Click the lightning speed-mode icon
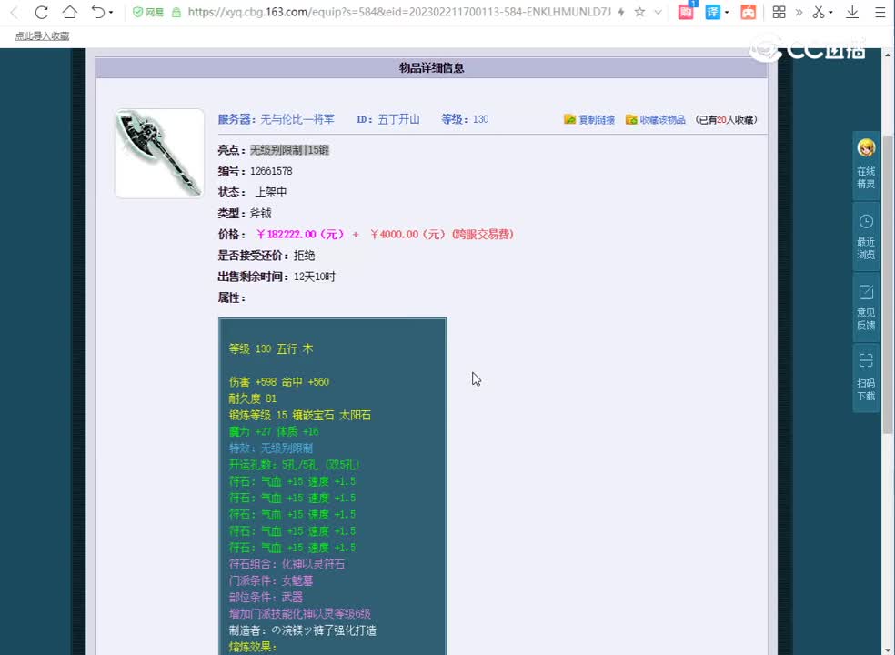 pyautogui.click(x=621, y=12)
